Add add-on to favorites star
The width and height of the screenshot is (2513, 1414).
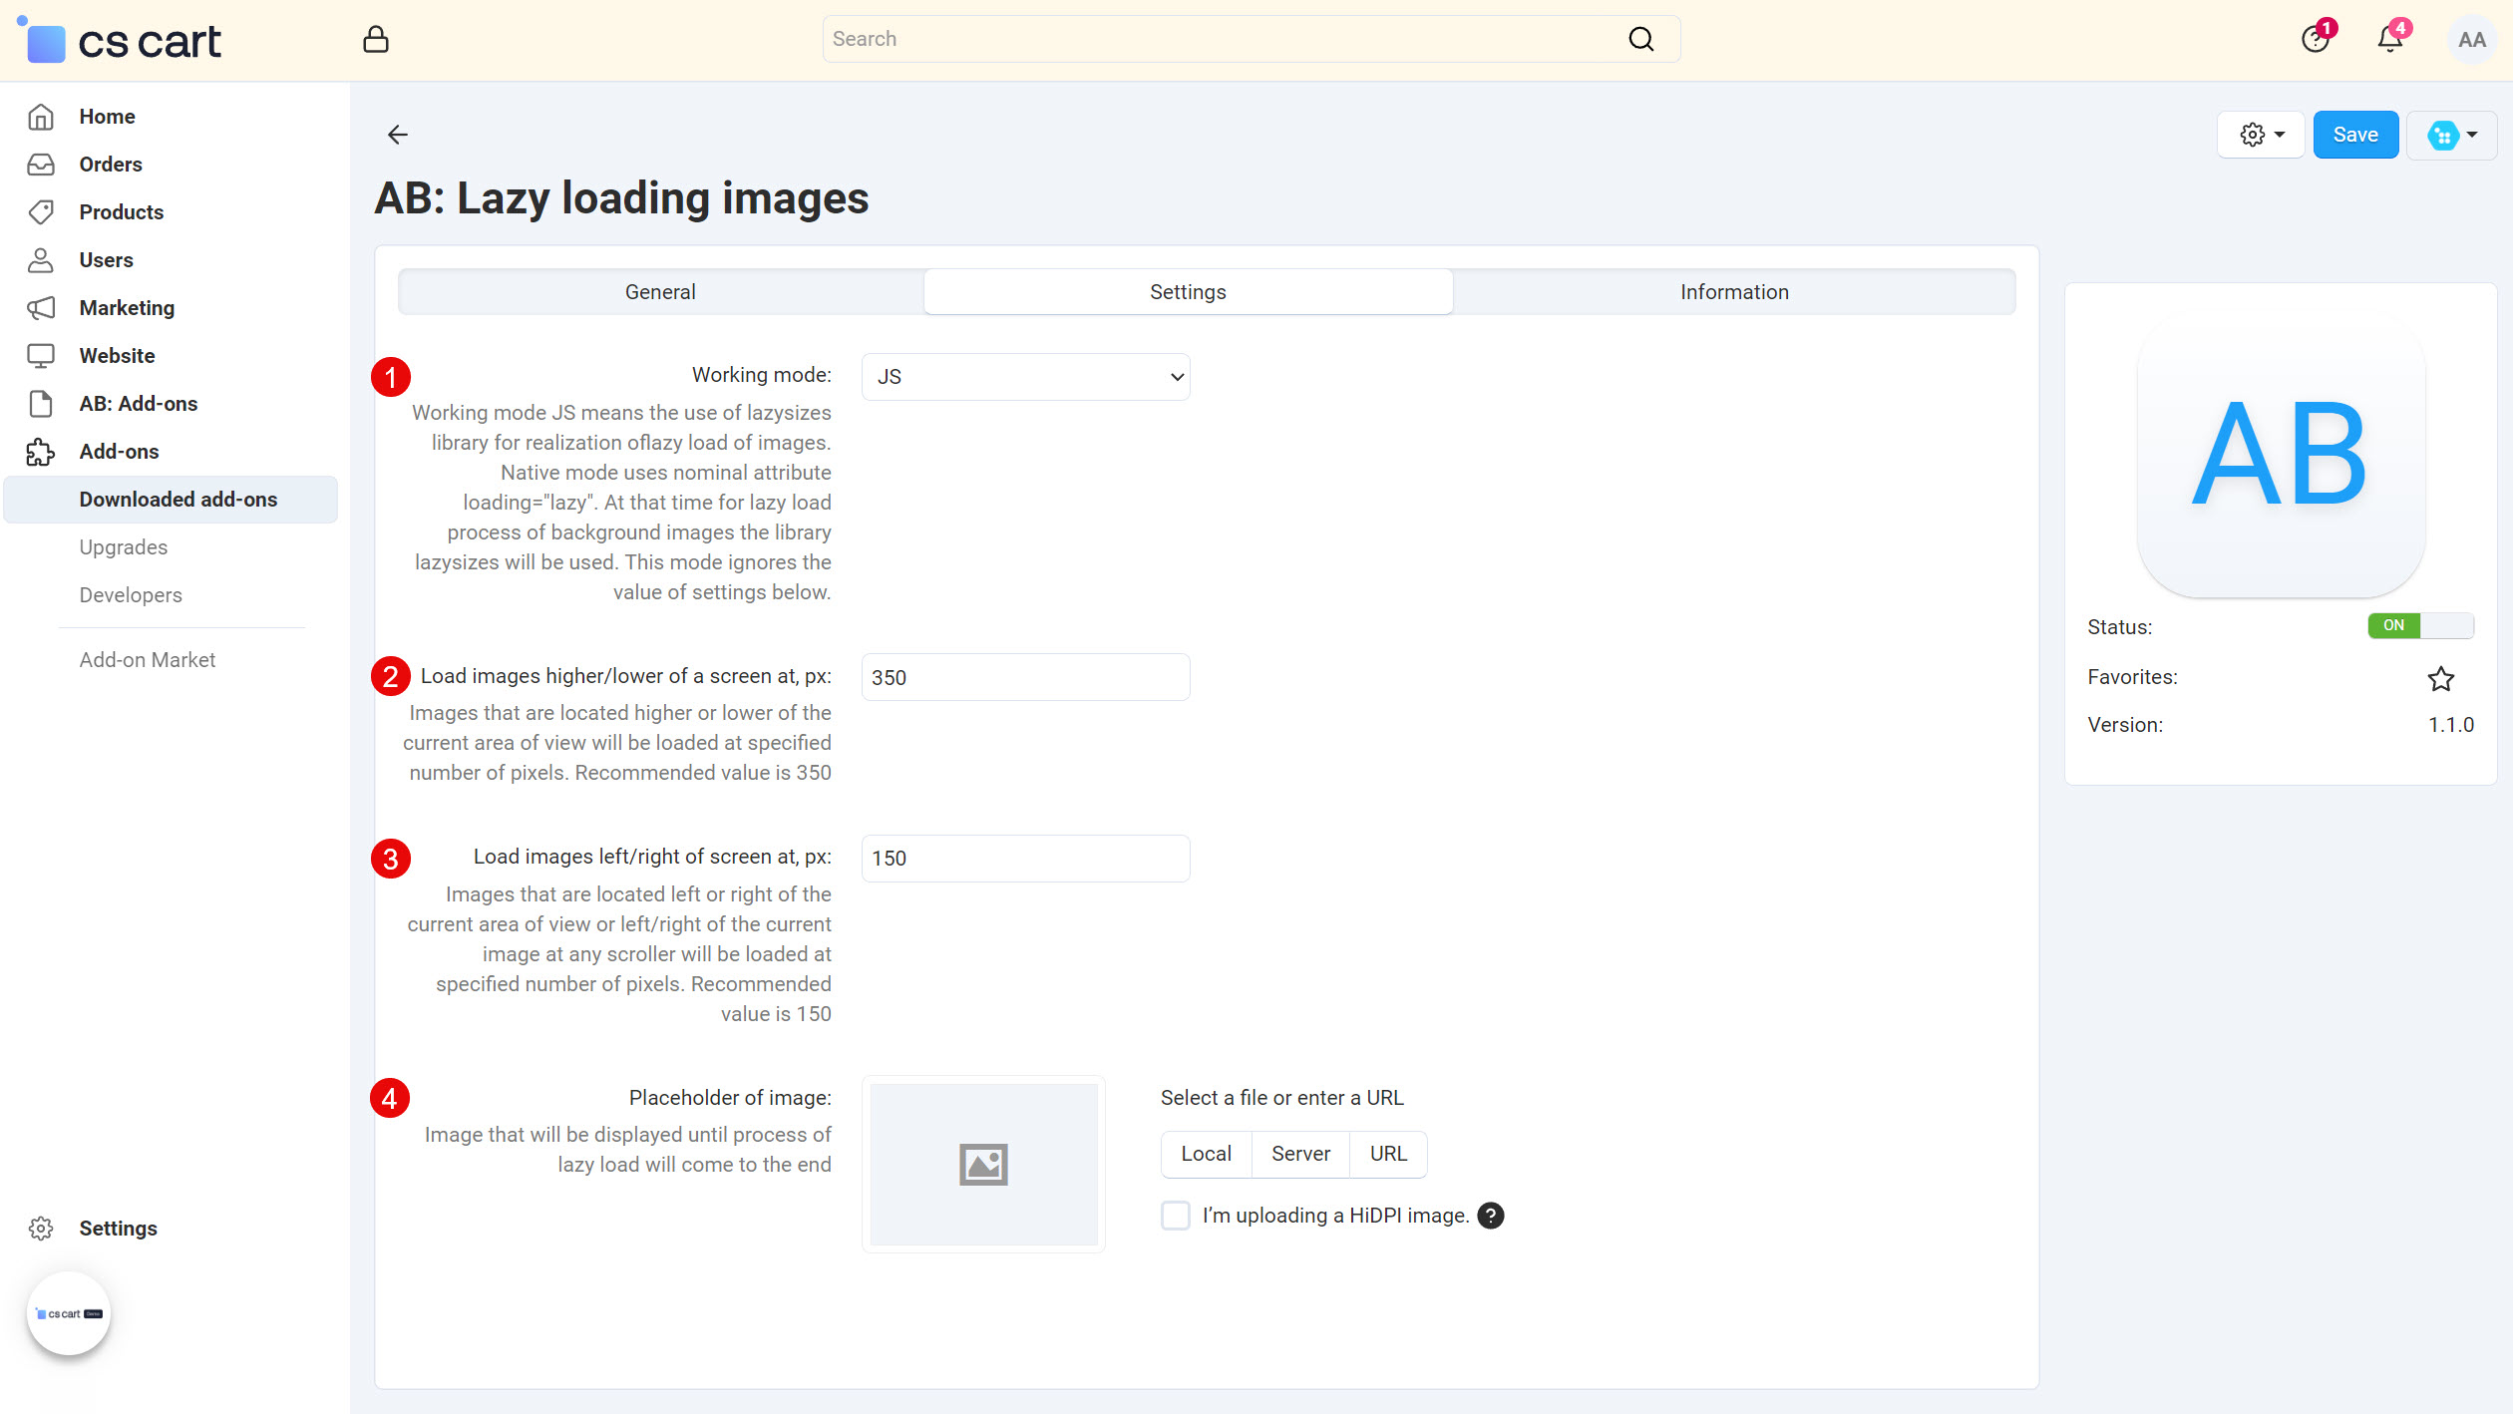click(x=2440, y=678)
